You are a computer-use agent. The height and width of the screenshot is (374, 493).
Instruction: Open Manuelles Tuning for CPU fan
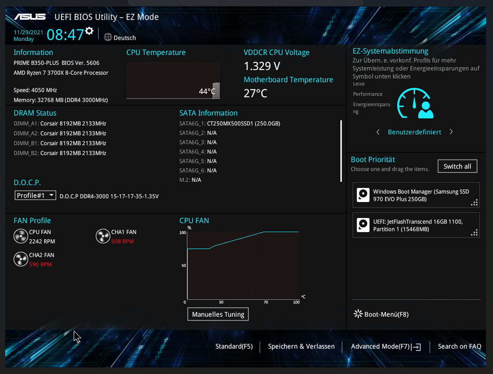pyautogui.click(x=218, y=314)
